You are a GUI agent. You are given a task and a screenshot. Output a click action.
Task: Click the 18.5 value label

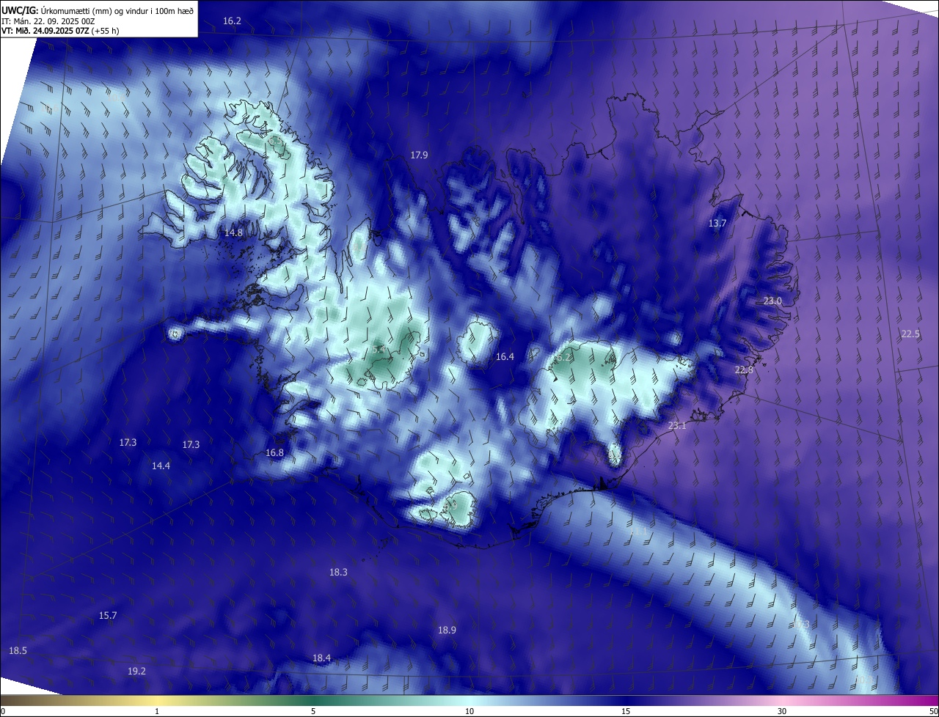(18, 651)
